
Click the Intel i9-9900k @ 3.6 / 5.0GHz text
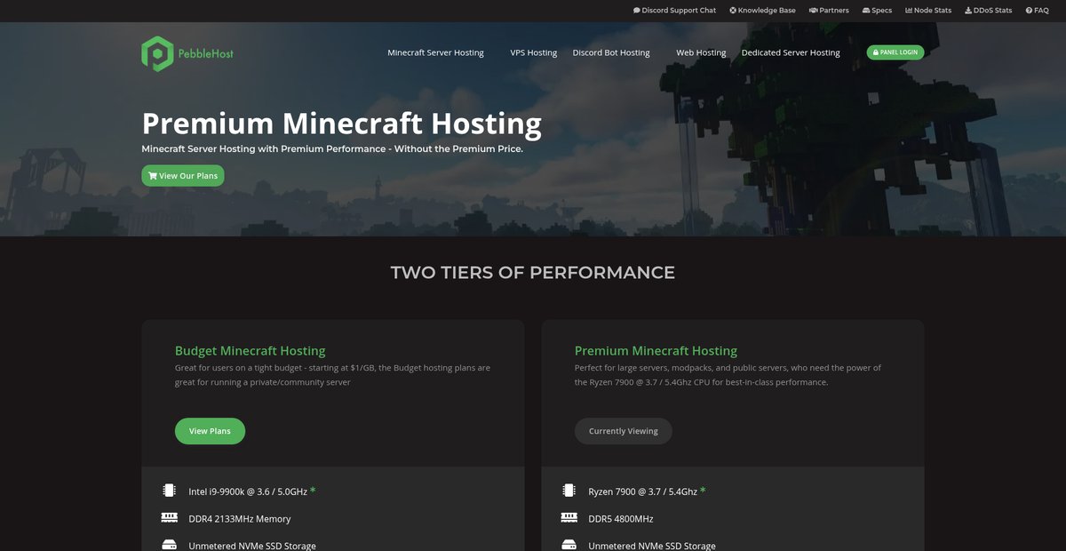coord(248,491)
